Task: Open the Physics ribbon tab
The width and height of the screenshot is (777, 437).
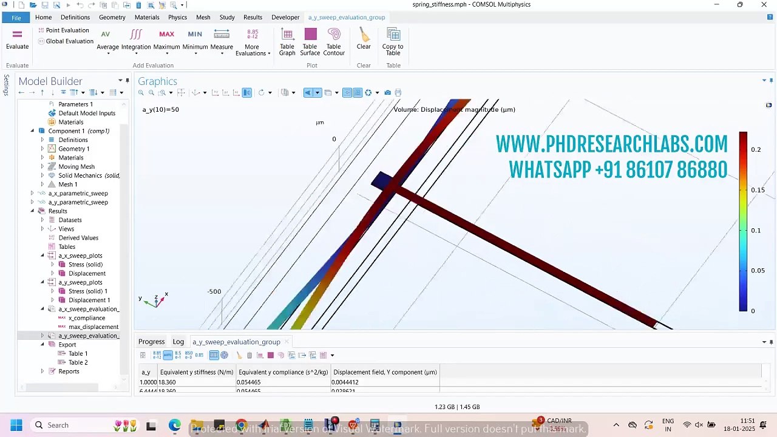Action: pos(177,18)
